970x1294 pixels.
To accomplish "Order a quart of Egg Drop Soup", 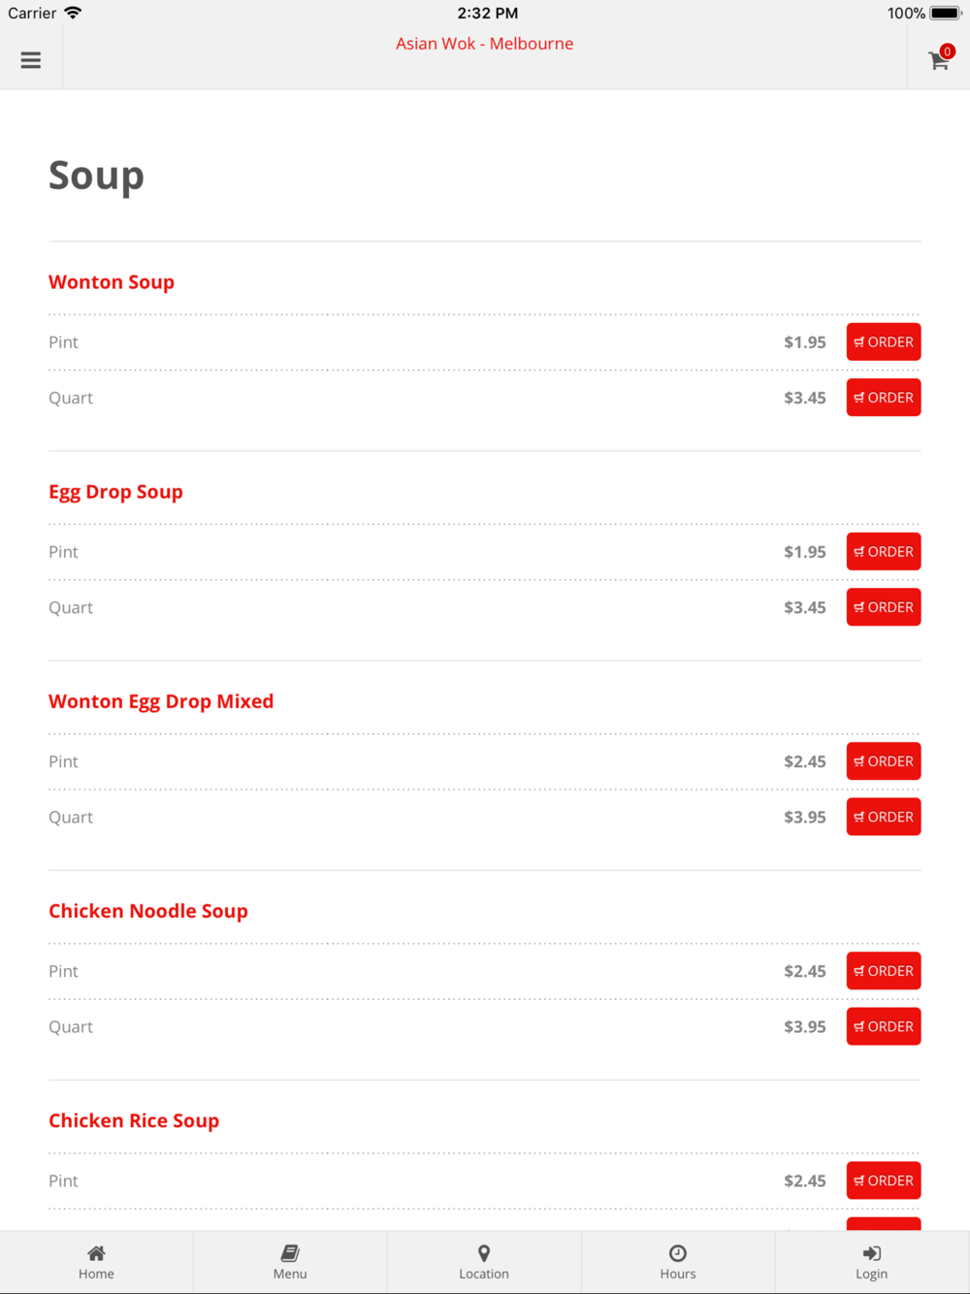I will coord(883,607).
